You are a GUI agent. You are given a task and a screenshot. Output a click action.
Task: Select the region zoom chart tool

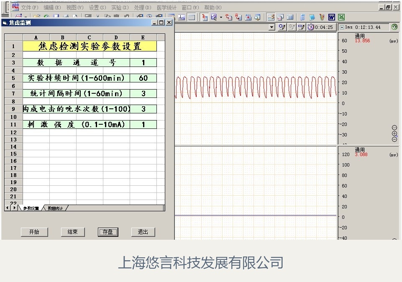pos(214,18)
